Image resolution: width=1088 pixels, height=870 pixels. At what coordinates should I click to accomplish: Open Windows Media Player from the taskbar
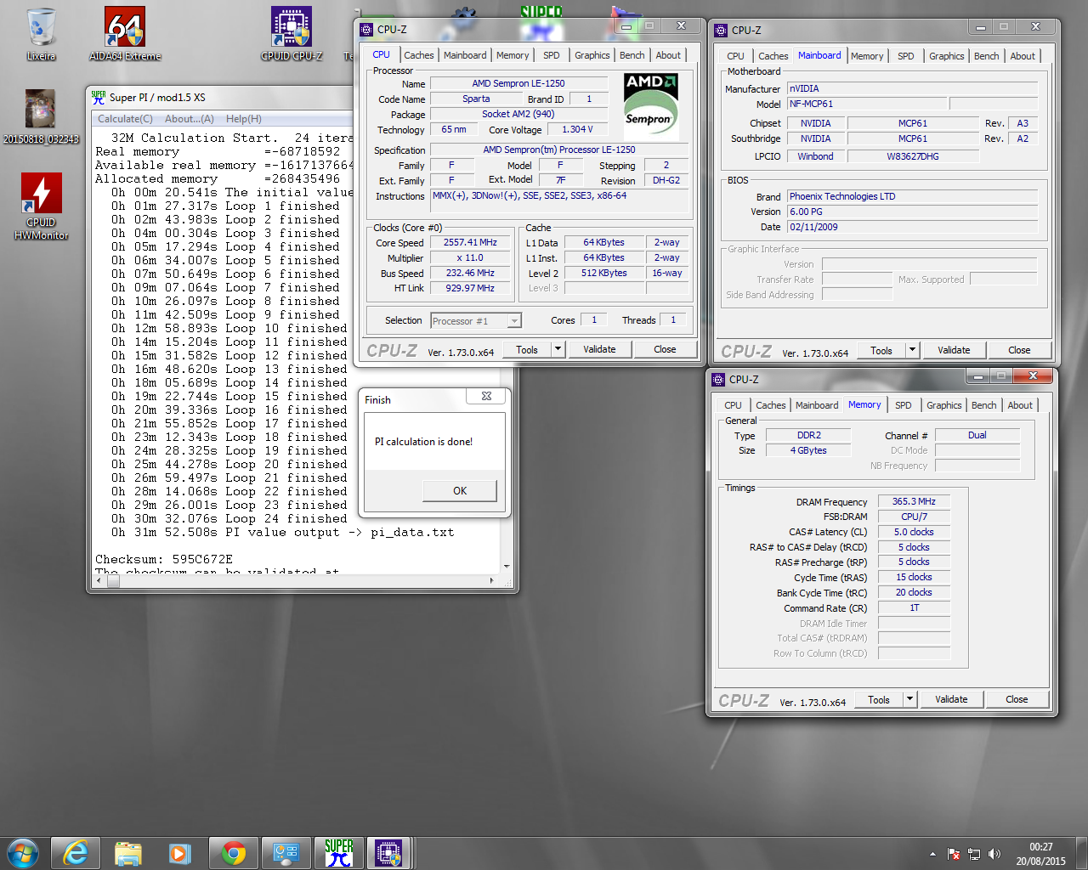pos(180,853)
